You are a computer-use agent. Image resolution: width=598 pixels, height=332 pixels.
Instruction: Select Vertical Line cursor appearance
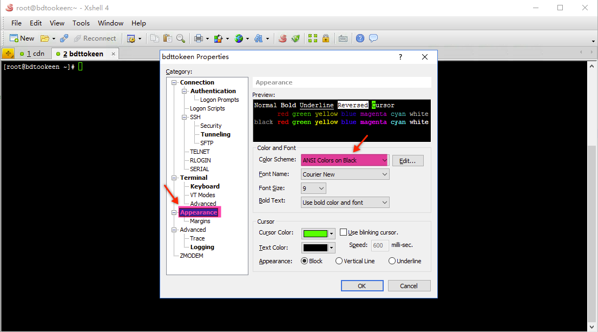339,261
